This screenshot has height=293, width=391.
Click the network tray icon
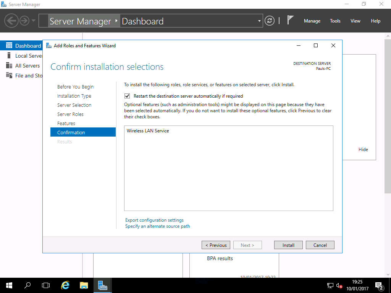coord(330,285)
